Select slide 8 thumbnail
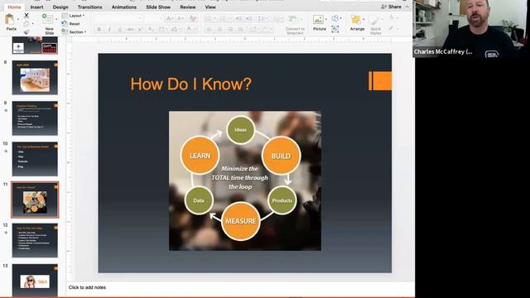The height and width of the screenshot is (298, 530). point(35,78)
